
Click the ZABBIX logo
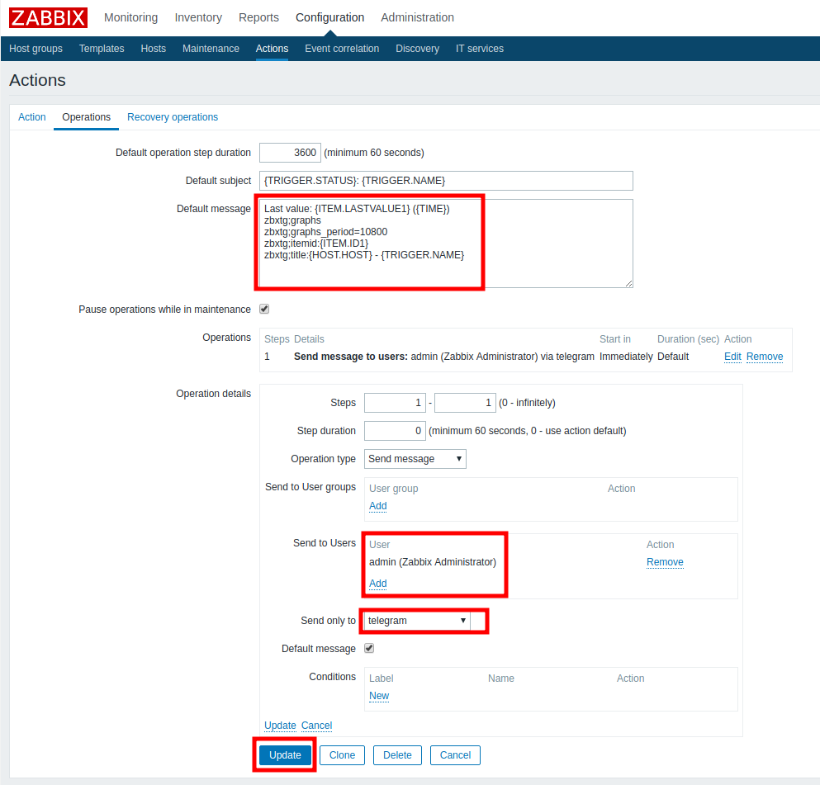48,18
